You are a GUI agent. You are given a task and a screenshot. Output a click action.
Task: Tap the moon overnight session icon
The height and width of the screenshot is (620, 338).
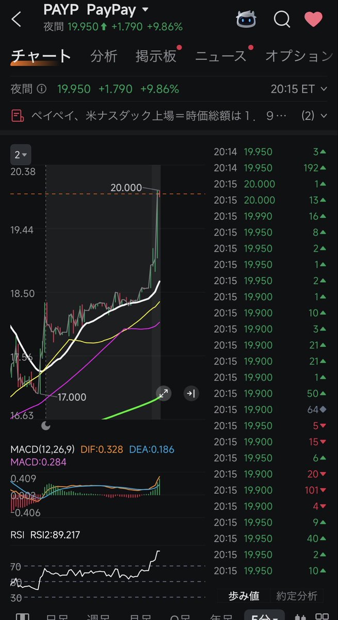(46, 426)
